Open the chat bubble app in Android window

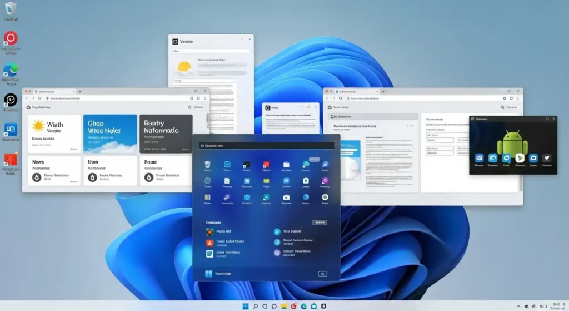tap(506, 158)
